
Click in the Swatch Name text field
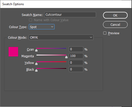coord(70,15)
